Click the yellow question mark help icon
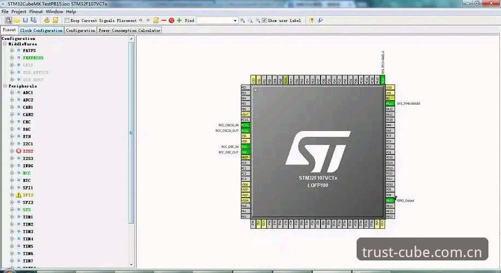 pos(312,20)
